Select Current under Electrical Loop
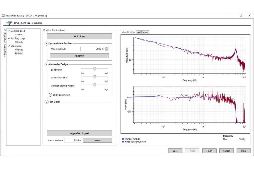 click(19, 34)
